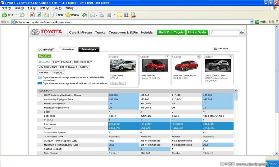
Task: Open IE Search magnifier button
Action: pos(57,15)
